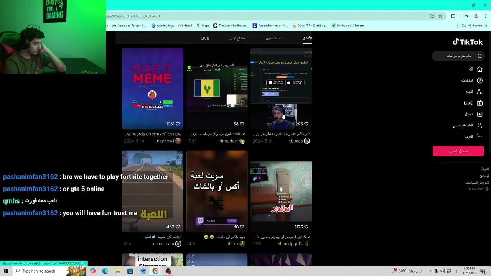Switch to the users (المستخدمون) tab
The height and width of the screenshot is (276, 491).
coord(274,38)
